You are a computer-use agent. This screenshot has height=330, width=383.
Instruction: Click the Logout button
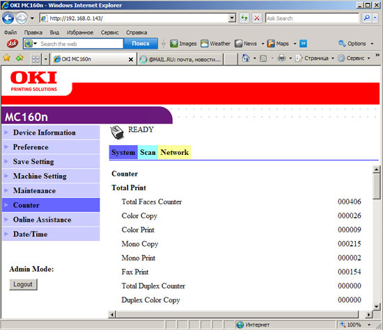click(23, 284)
